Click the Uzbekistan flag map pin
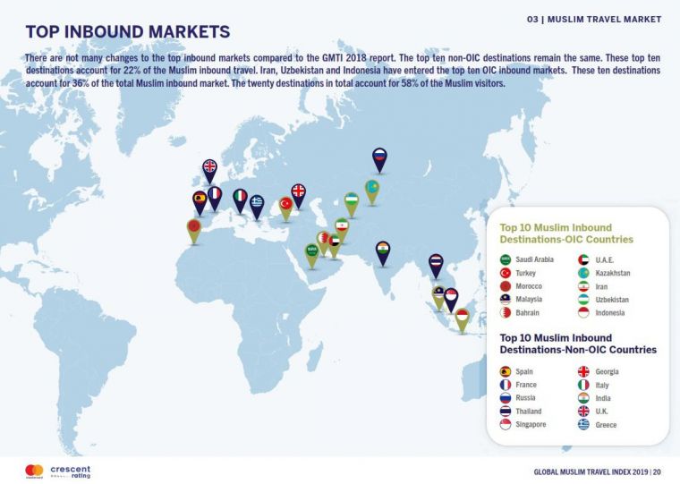Image resolution: width=680 pixels, height=484 pixels. click(352, 204)
